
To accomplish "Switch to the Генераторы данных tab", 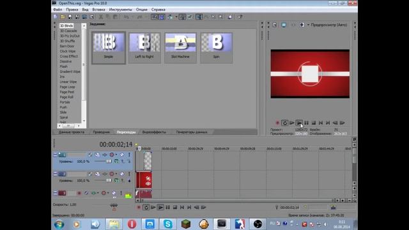I will [x=192, y=132].
